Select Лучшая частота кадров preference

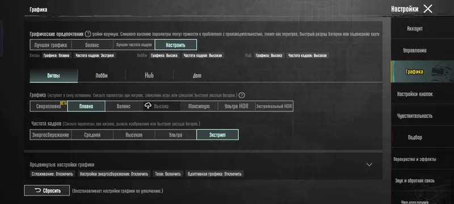[x=134, y=45]
